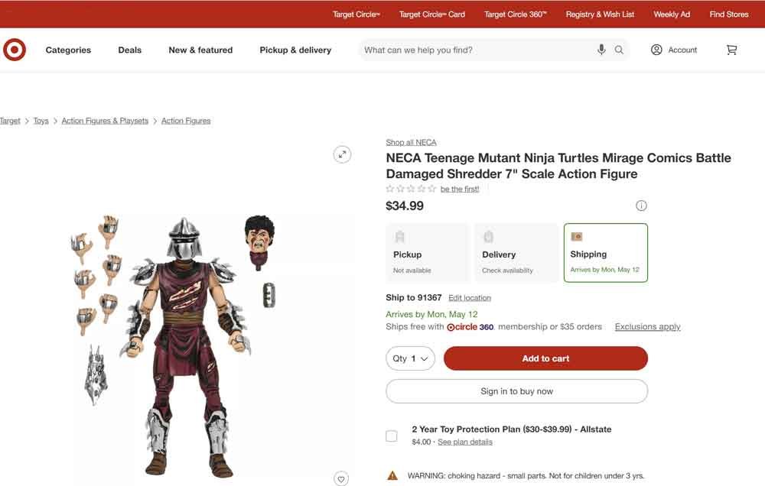Expand the Pickup & delivery menu

tap(294, 50)
